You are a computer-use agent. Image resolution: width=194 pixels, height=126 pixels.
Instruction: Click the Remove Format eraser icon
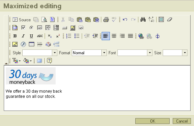coord(170,20)
